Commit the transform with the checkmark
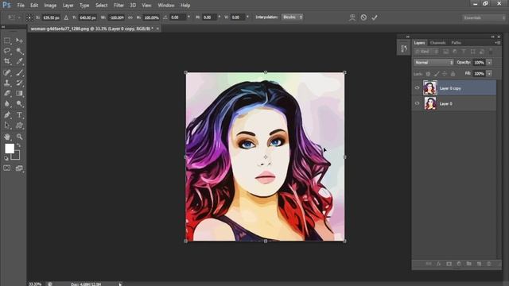 click(375, 17)
